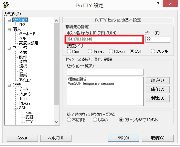Viewport: 180px width, 147px height.
Task: Open the 色 category
Action: (x=21, y=71)
